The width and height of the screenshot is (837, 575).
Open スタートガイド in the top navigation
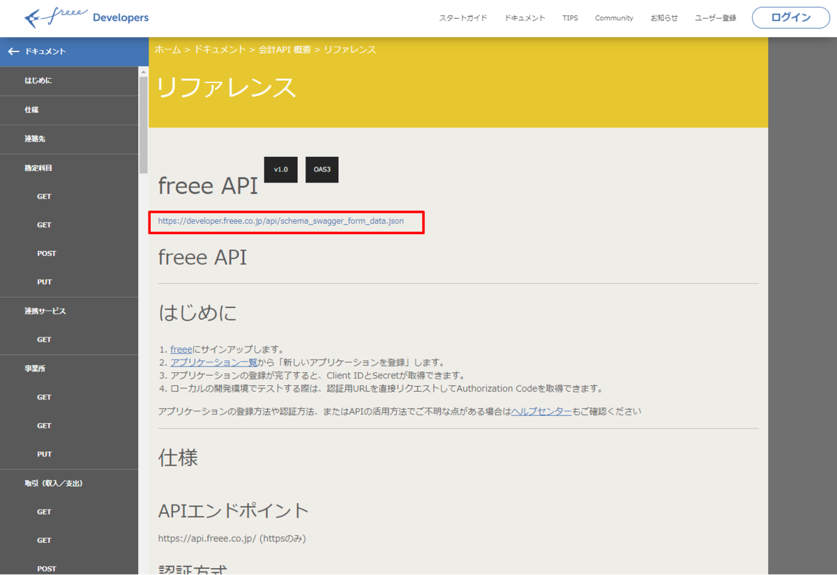point(463,18)
